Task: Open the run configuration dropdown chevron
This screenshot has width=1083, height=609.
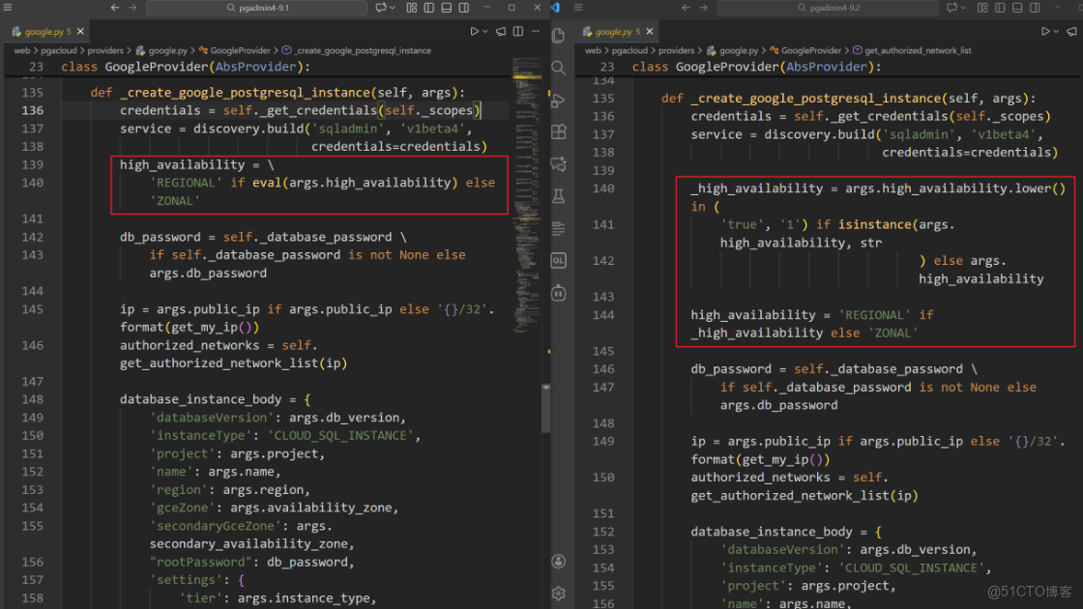Action: tap(485, 30)
